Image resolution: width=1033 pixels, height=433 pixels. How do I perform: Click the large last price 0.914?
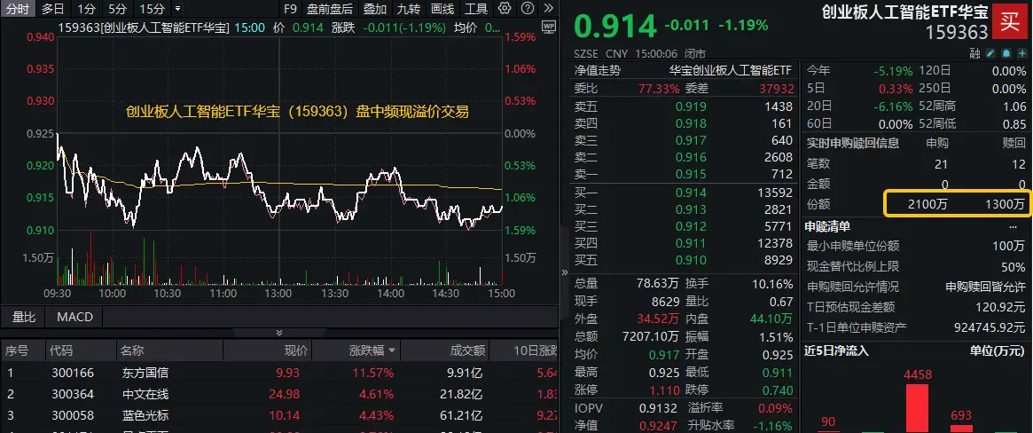click(615, 27)
